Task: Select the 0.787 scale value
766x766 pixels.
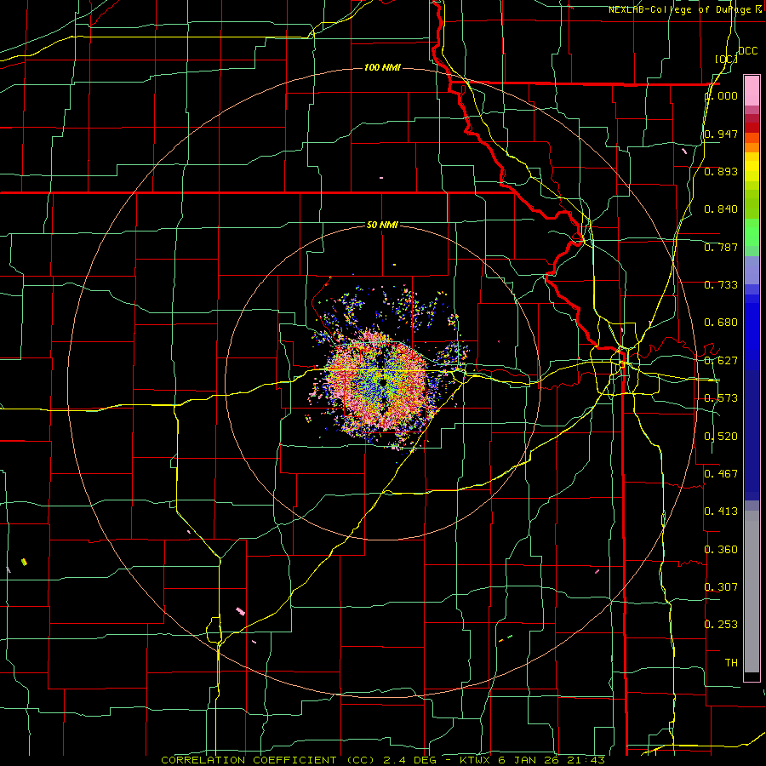Action: [721, 247]
